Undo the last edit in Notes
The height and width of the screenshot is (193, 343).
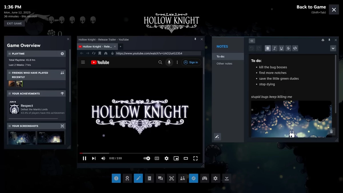click(252, 48)
